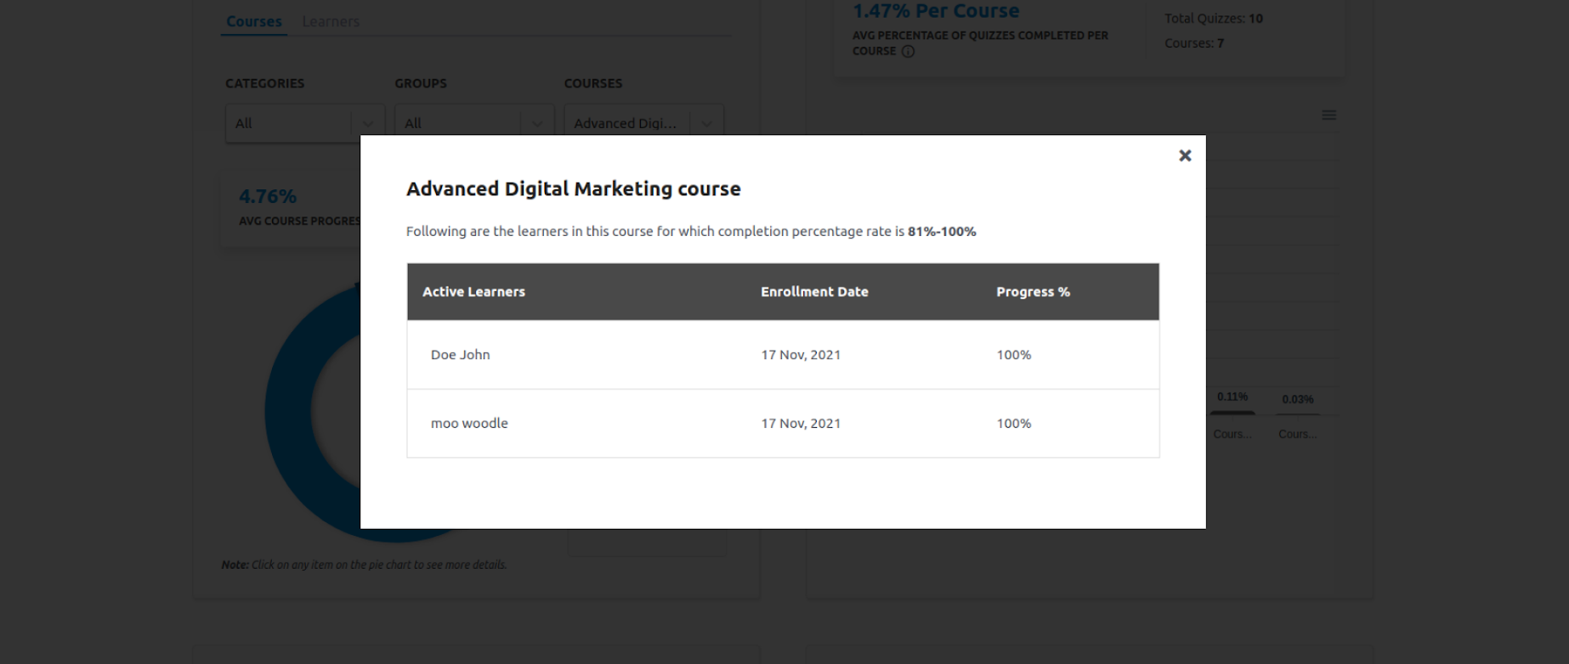
Task: Click the Progress % column header
Action: pyautogui.click(x=1032, y=291)
